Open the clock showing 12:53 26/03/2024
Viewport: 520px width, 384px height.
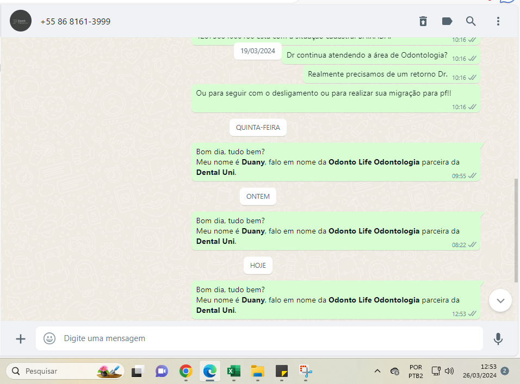[x=480, y=371]
